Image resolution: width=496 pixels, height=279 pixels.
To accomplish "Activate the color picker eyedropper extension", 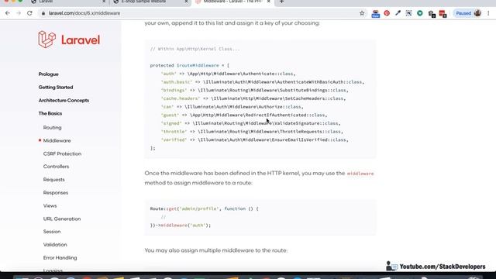I will pos(398,13).
